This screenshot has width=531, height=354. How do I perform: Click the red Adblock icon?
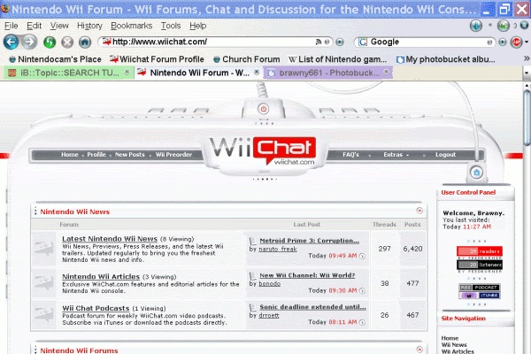pyautogui.click(x=516, y=42)
